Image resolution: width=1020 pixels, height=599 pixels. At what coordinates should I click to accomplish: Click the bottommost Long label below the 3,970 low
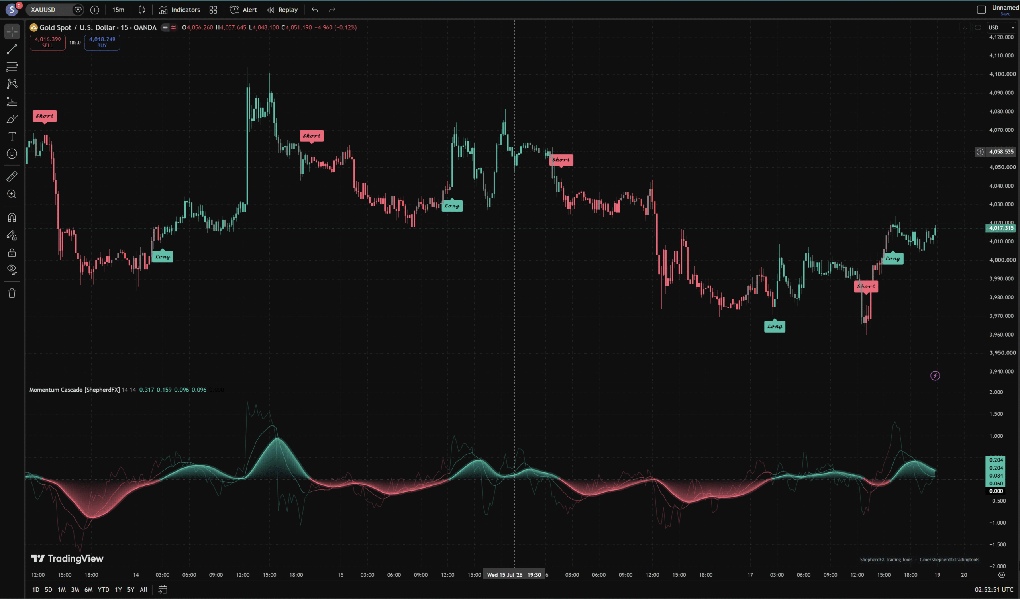coord(775,326)
